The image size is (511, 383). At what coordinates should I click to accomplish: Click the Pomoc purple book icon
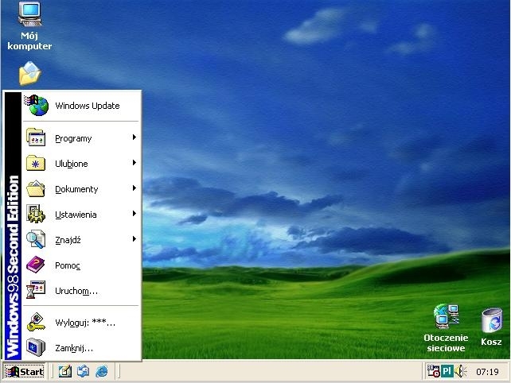coord(36,265)
